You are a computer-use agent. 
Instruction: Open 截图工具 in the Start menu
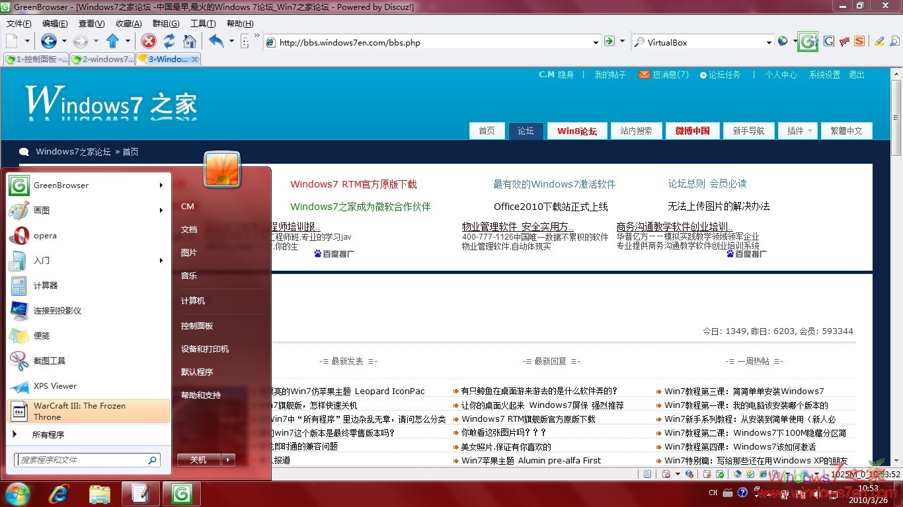[x=89, y=361]
